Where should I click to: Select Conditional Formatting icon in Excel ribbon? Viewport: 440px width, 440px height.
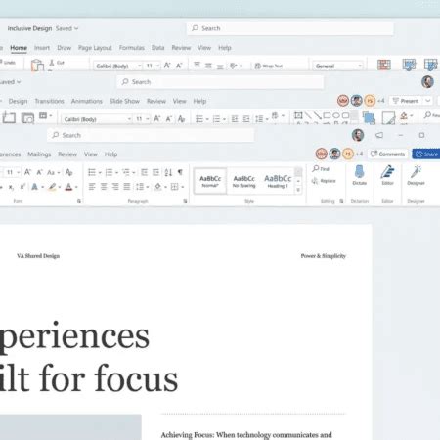point(384,65)
